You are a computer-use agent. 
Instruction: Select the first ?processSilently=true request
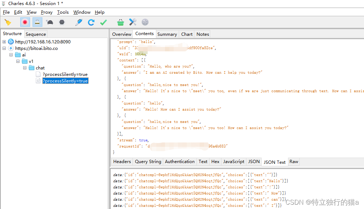(65, 74)
